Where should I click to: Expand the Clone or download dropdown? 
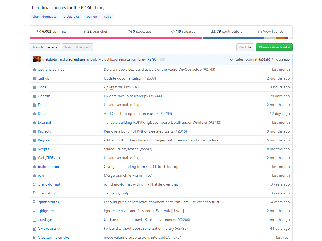(x=274, y=47)
